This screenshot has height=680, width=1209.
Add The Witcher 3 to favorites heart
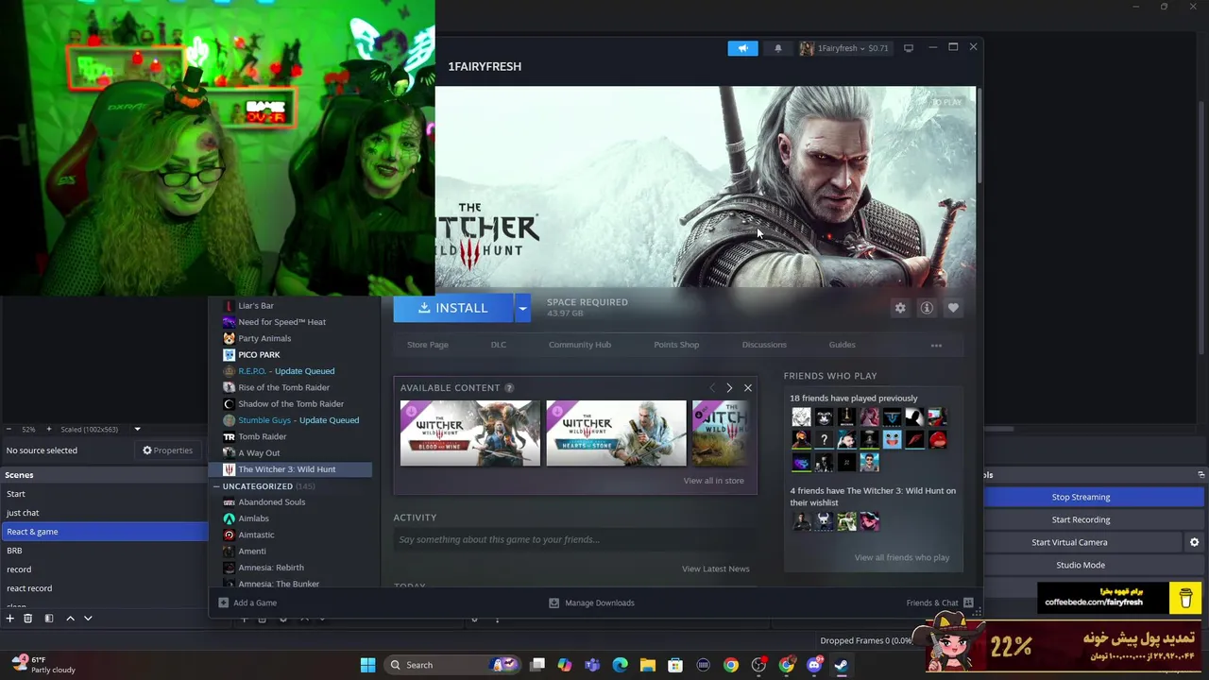[x=953, y=308]
